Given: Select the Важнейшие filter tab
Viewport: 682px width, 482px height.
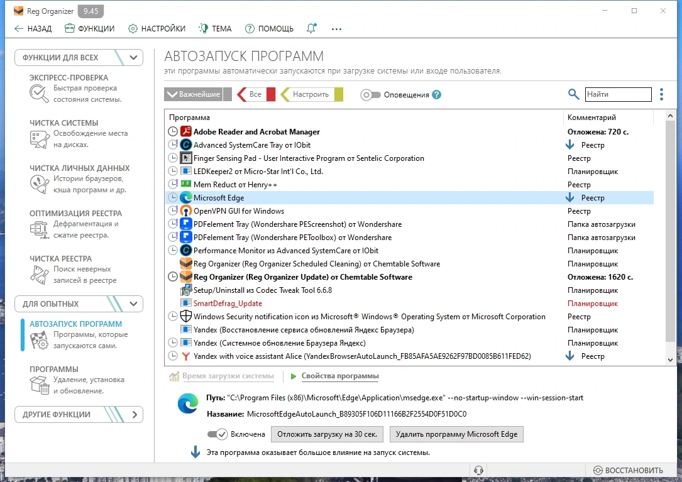Looking at the screenshot, I should point(198,94).
